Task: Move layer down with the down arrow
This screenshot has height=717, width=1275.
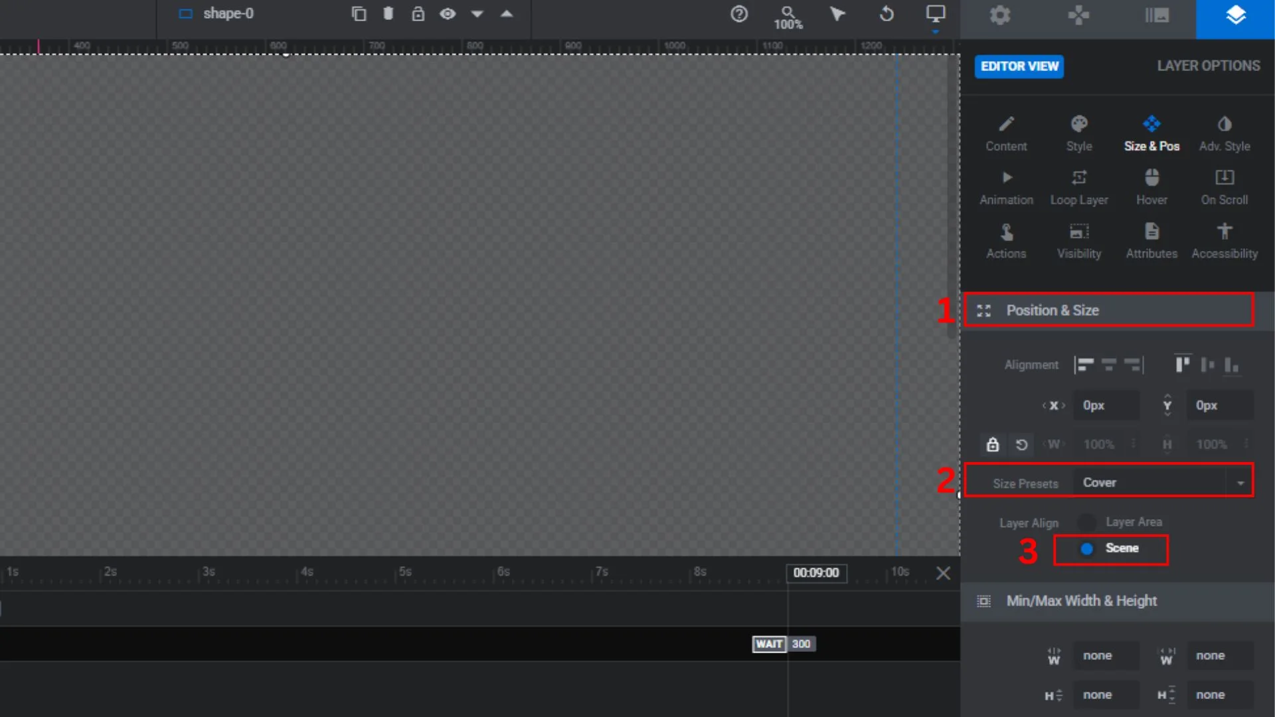Action: 477,14
